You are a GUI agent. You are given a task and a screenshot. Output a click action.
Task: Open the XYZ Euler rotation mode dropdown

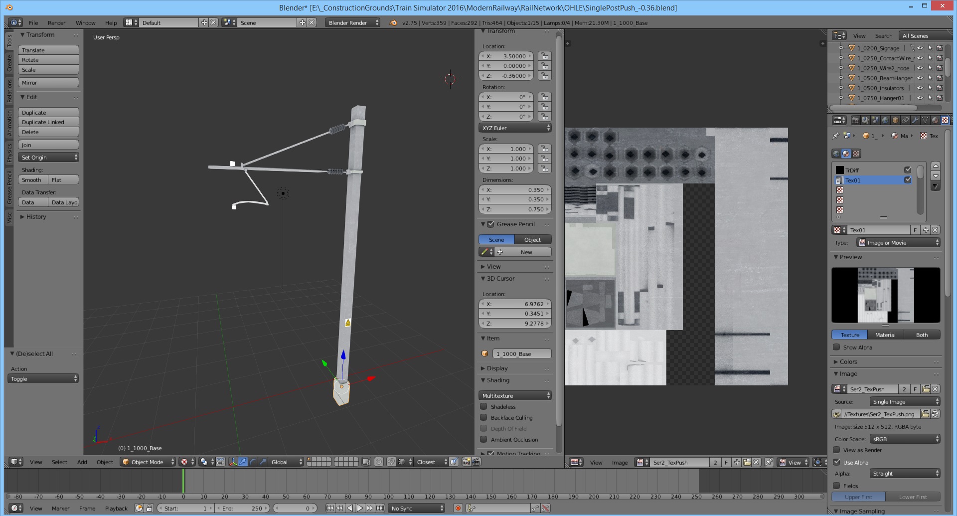tap(515, 128)
